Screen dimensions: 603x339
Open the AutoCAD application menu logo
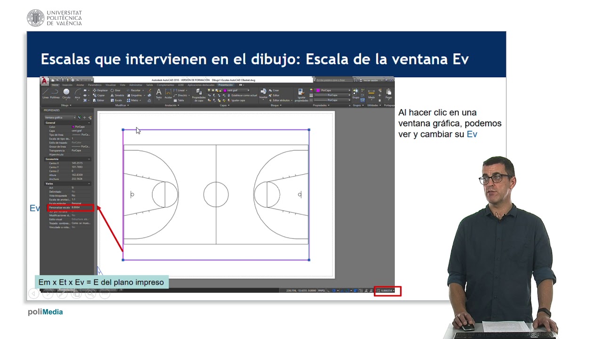(x=44, y=81)
